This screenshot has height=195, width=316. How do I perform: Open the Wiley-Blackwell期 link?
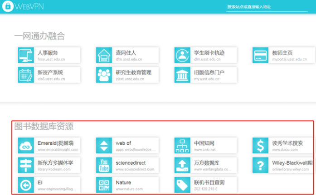point(283,165)
